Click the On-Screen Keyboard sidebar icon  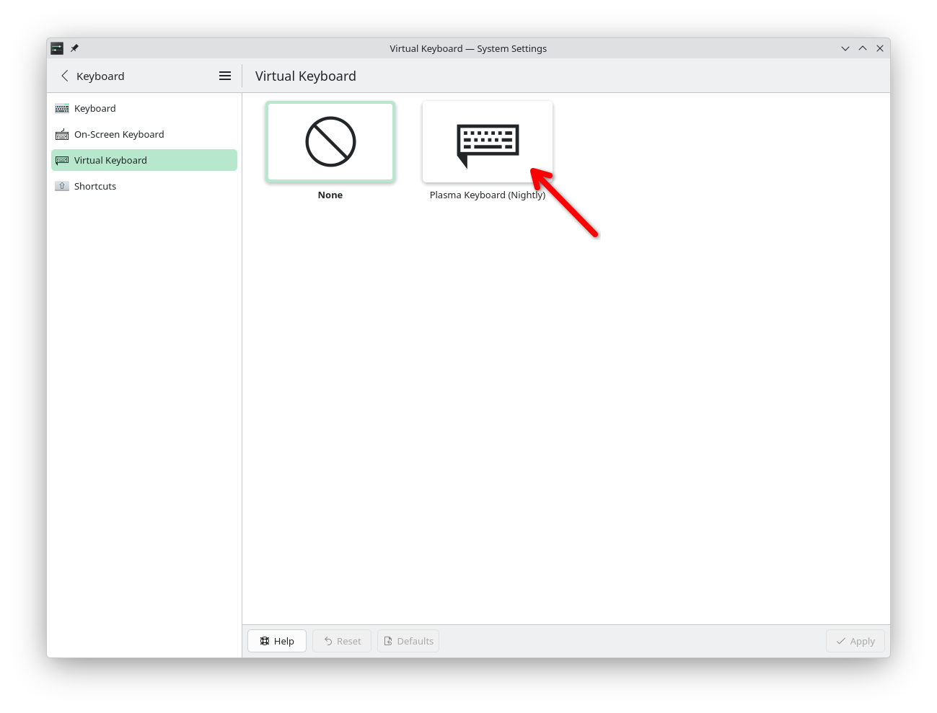point(62,134)
